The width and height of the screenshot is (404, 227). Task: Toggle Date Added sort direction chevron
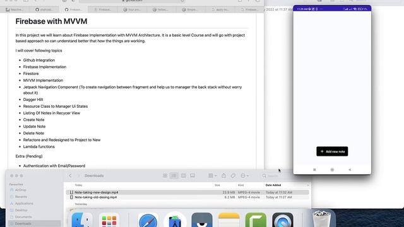(307, 185)
